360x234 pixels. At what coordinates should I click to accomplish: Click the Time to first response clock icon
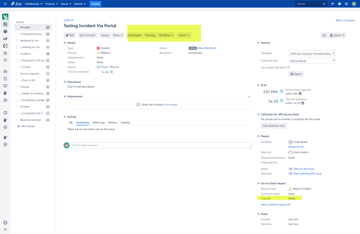tap(281, 91)
